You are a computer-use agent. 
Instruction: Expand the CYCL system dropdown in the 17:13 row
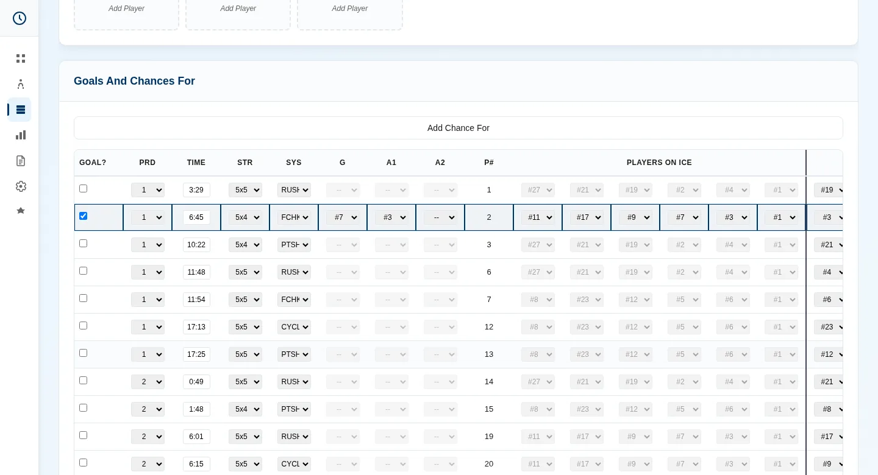[x=294, y=327]
